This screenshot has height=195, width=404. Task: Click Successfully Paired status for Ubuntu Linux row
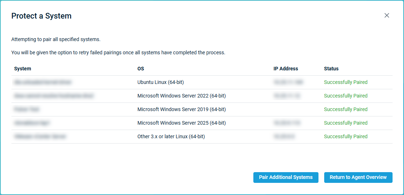tap(345, 82)
